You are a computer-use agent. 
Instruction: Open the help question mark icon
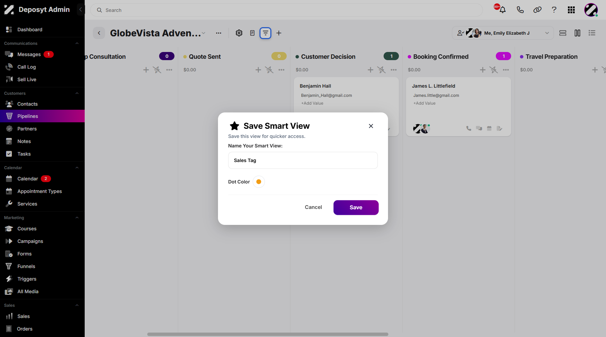click(x=554, y=10)
